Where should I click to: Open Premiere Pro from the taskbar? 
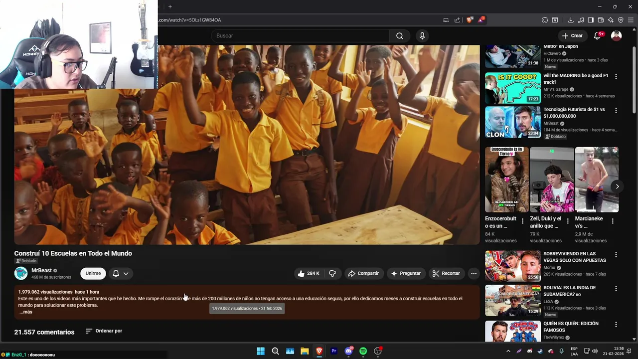coord(334,351)
